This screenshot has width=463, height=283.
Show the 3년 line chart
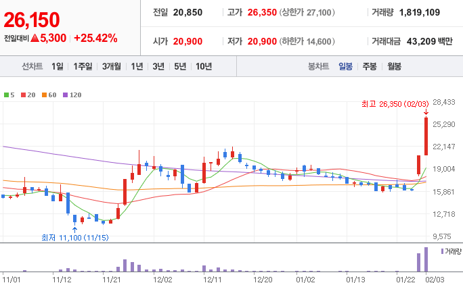tap(158, 66)
